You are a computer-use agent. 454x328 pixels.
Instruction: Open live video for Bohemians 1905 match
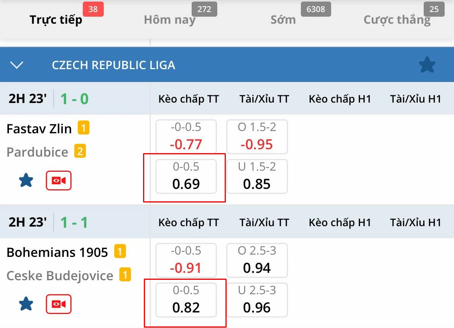pyautogui.click(x=59, y=304)
